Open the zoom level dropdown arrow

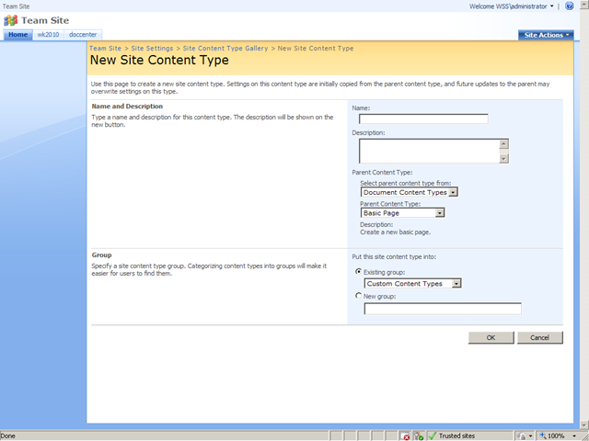coord(574,435)
